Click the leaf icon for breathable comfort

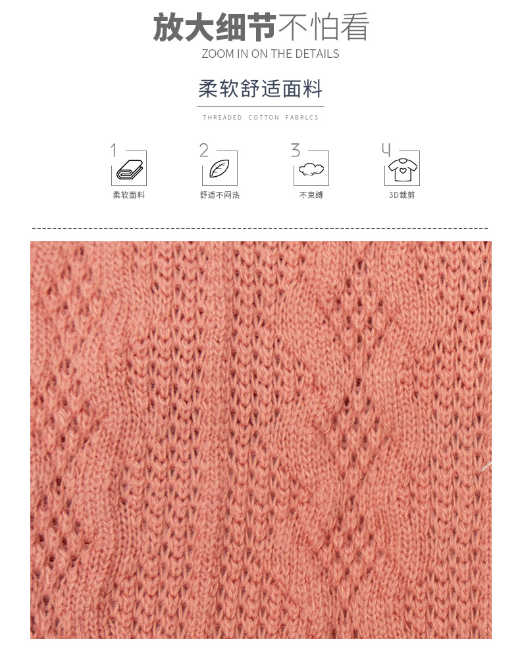pyautogui.click(x=220, y=169)
